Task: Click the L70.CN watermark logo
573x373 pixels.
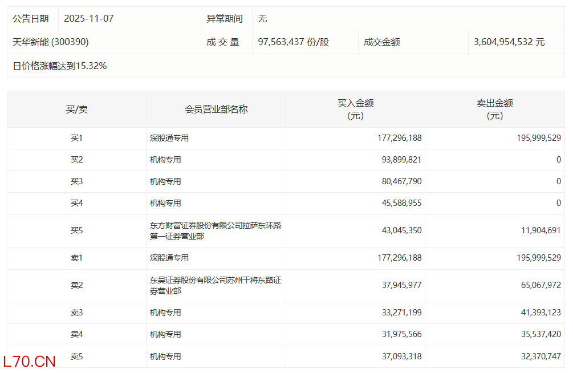Action: (x=29, y=362)
